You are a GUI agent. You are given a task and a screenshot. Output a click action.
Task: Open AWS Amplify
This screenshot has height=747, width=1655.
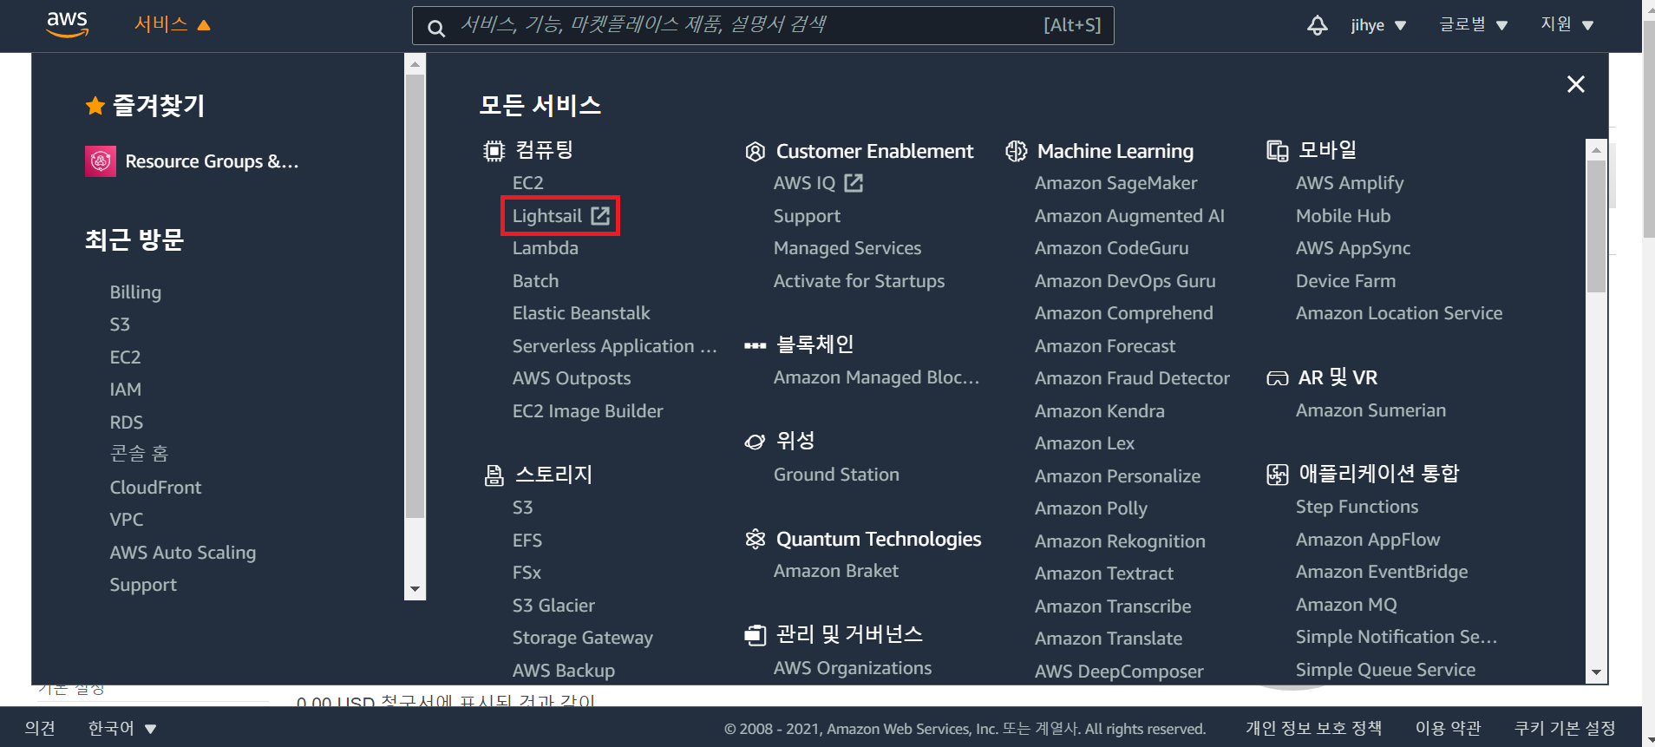(1350, 183)
